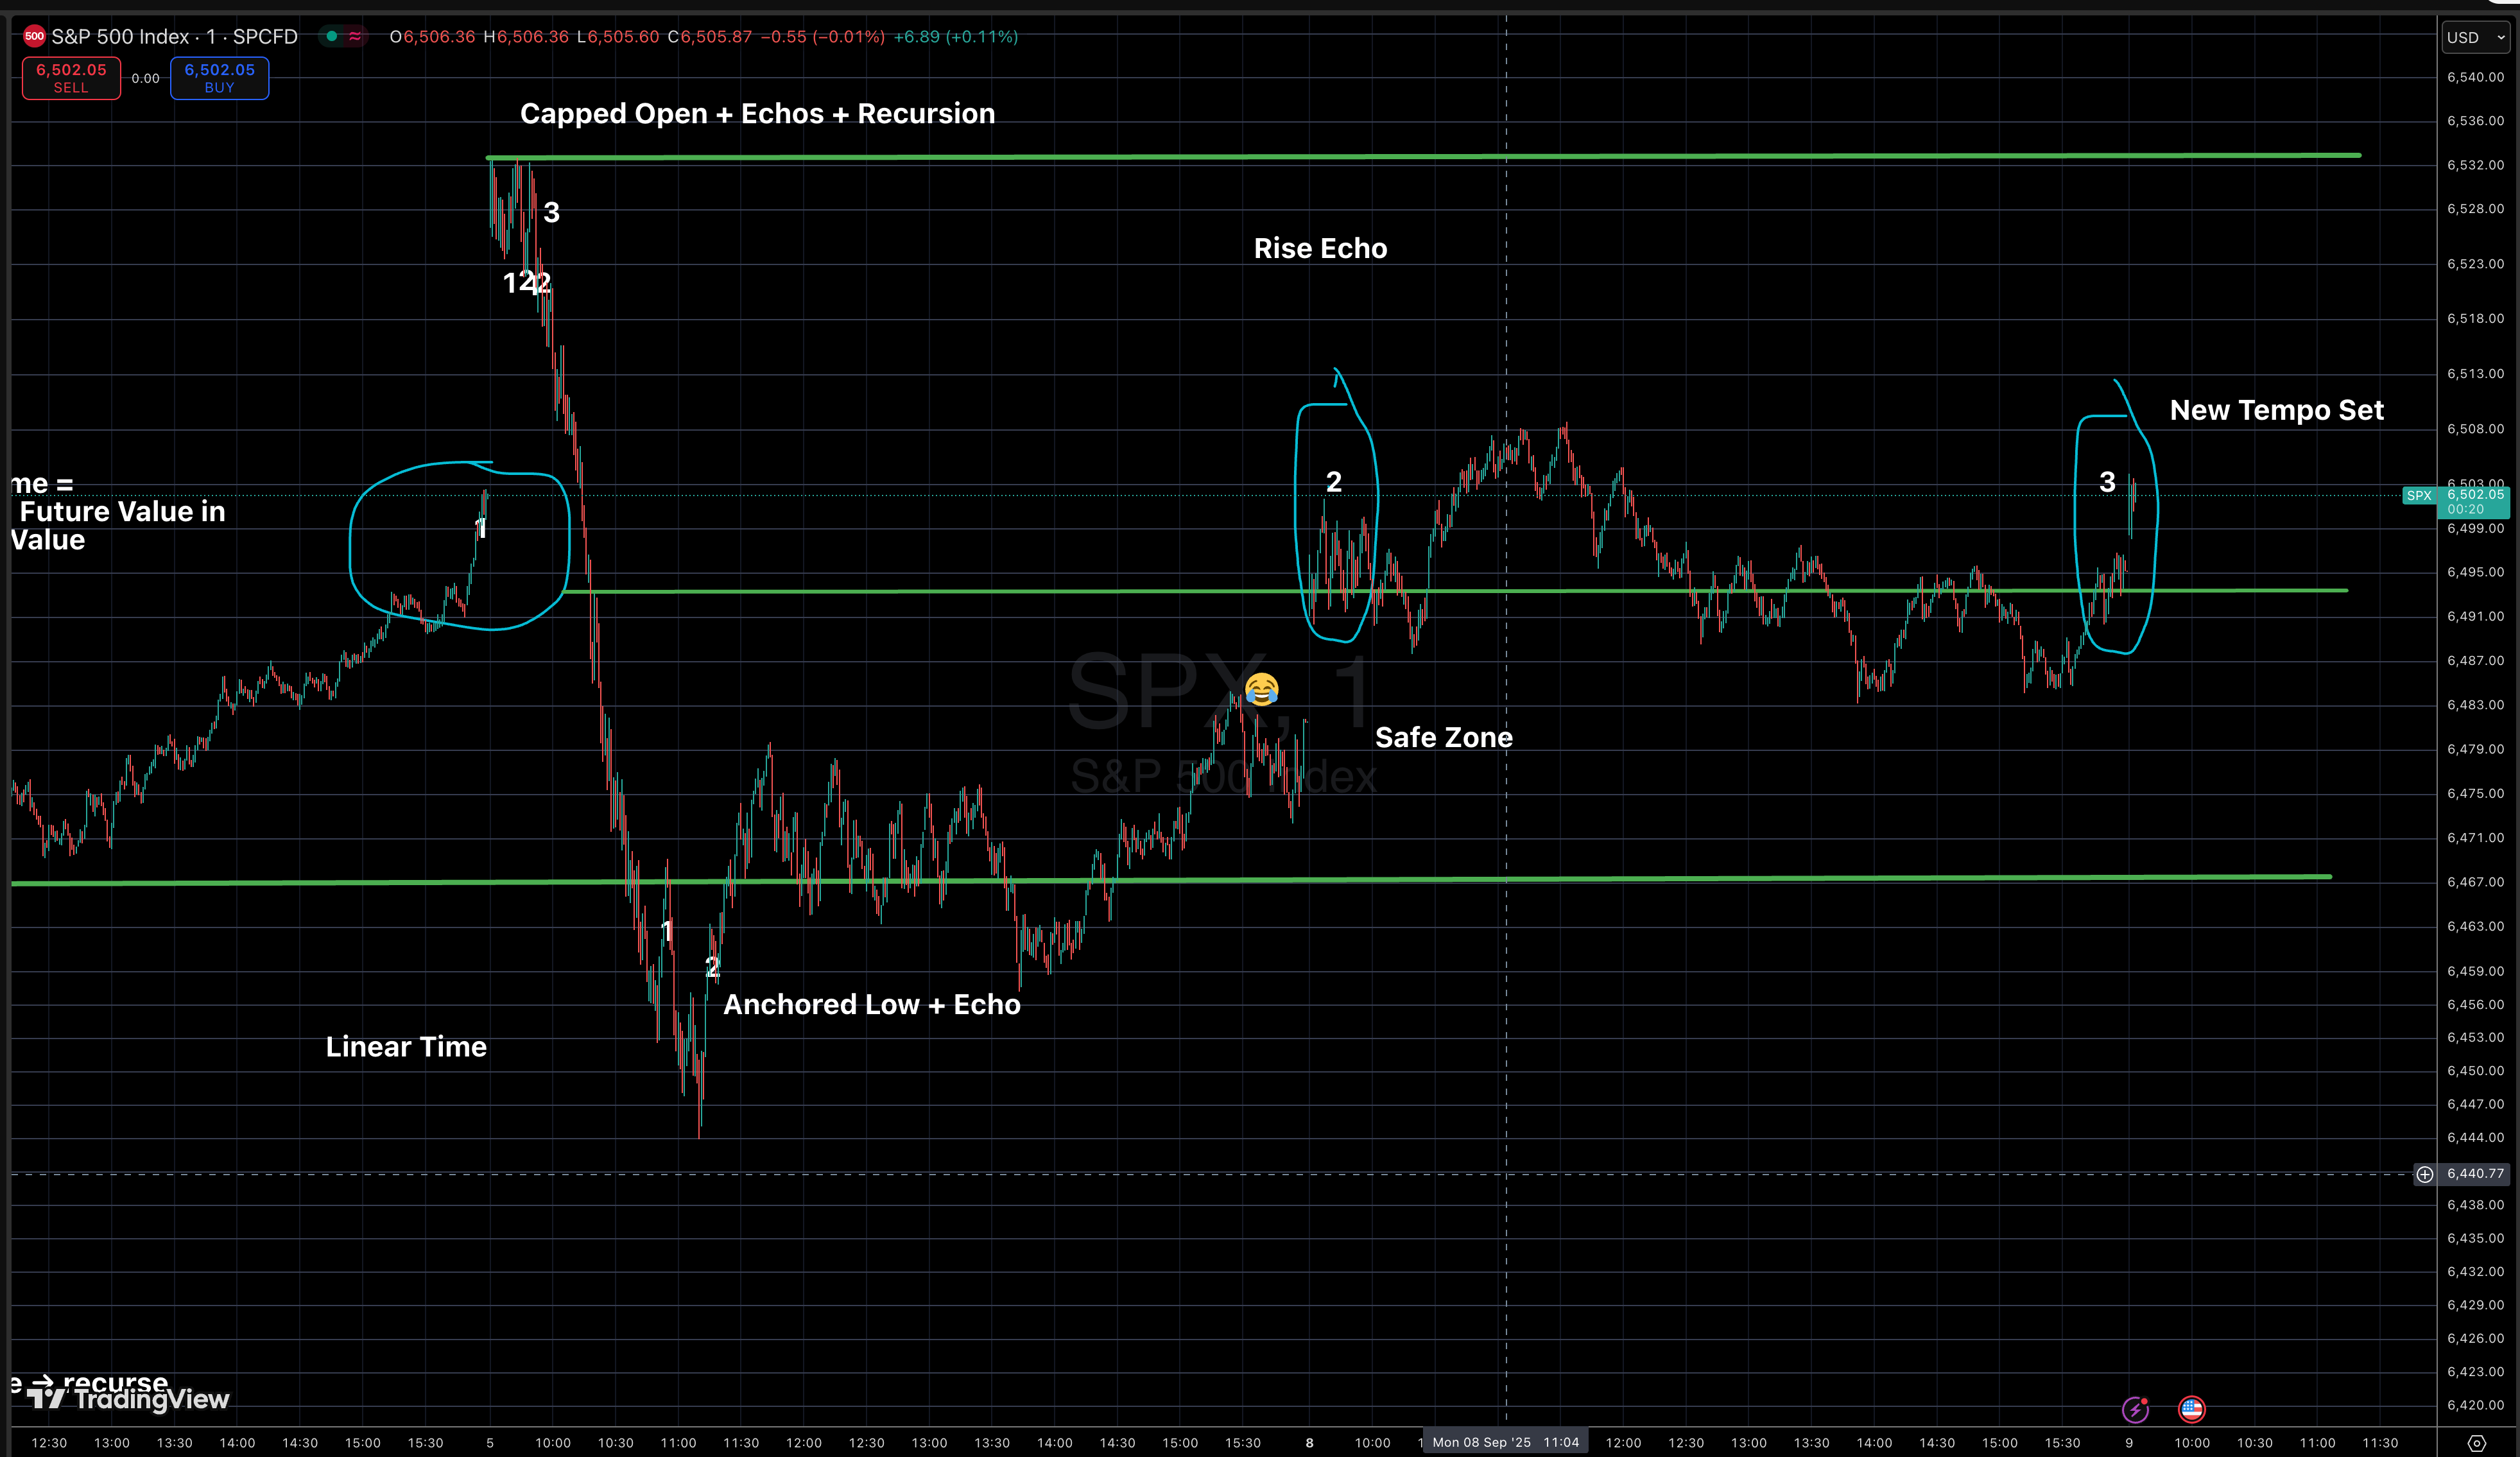Select the 'Capped Open + Echos + Recursion' text label
Screen dimensions: 2520x1457
point(757,114)
